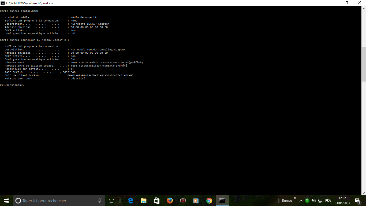Open the cmd.exe title bar system menu icon
This screenshot has height=206, width=366.
pos(2,3)
